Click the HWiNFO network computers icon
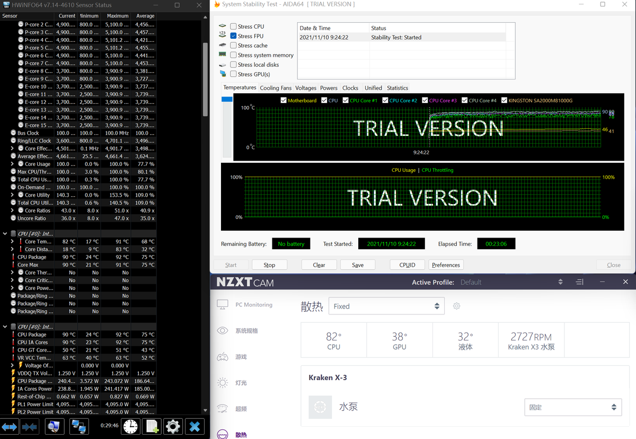Screen dimensions: 636x439 pos(79,426)
